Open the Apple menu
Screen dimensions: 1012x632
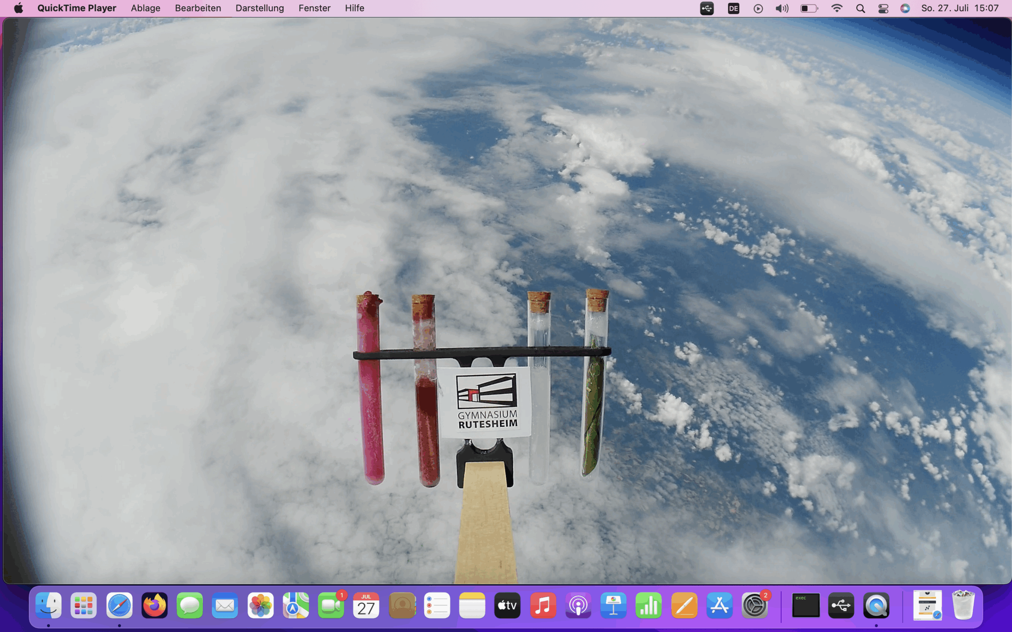[19, 8]
